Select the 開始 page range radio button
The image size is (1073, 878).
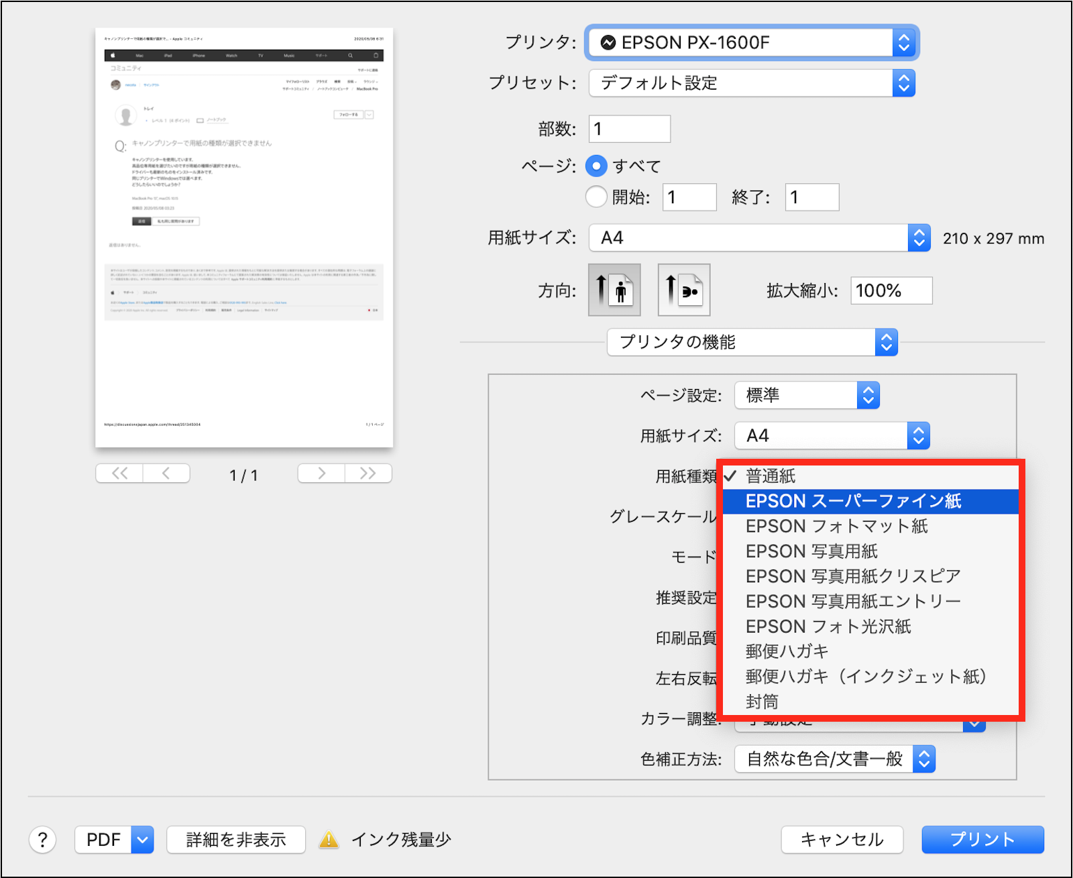(x=596, y=197)
